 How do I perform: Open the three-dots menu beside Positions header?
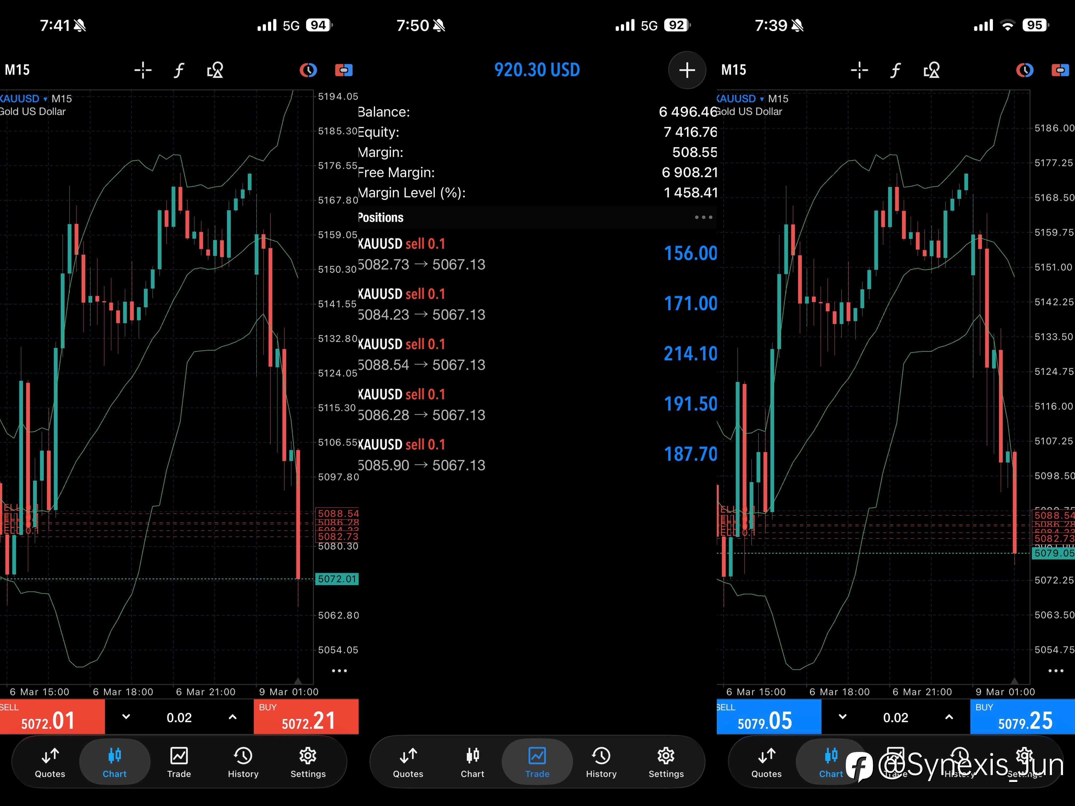pyautogui.click(x=703, y=217)
